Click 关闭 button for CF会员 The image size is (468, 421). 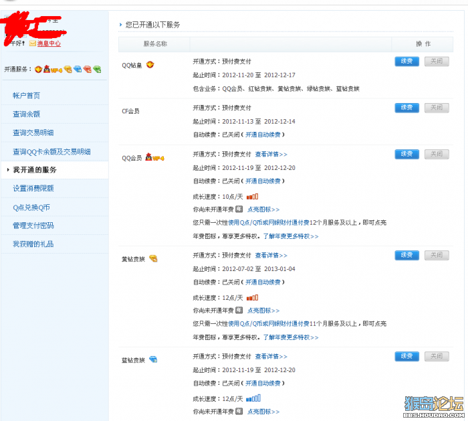pos(437,108)
